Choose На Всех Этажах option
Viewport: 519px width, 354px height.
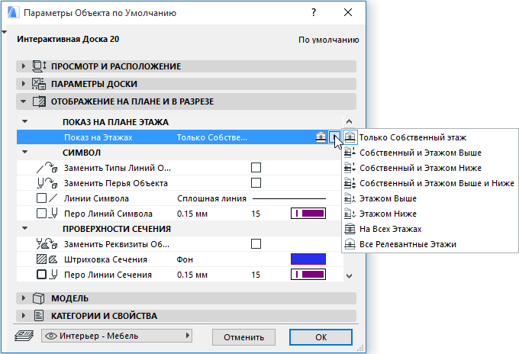click(390, 229)
